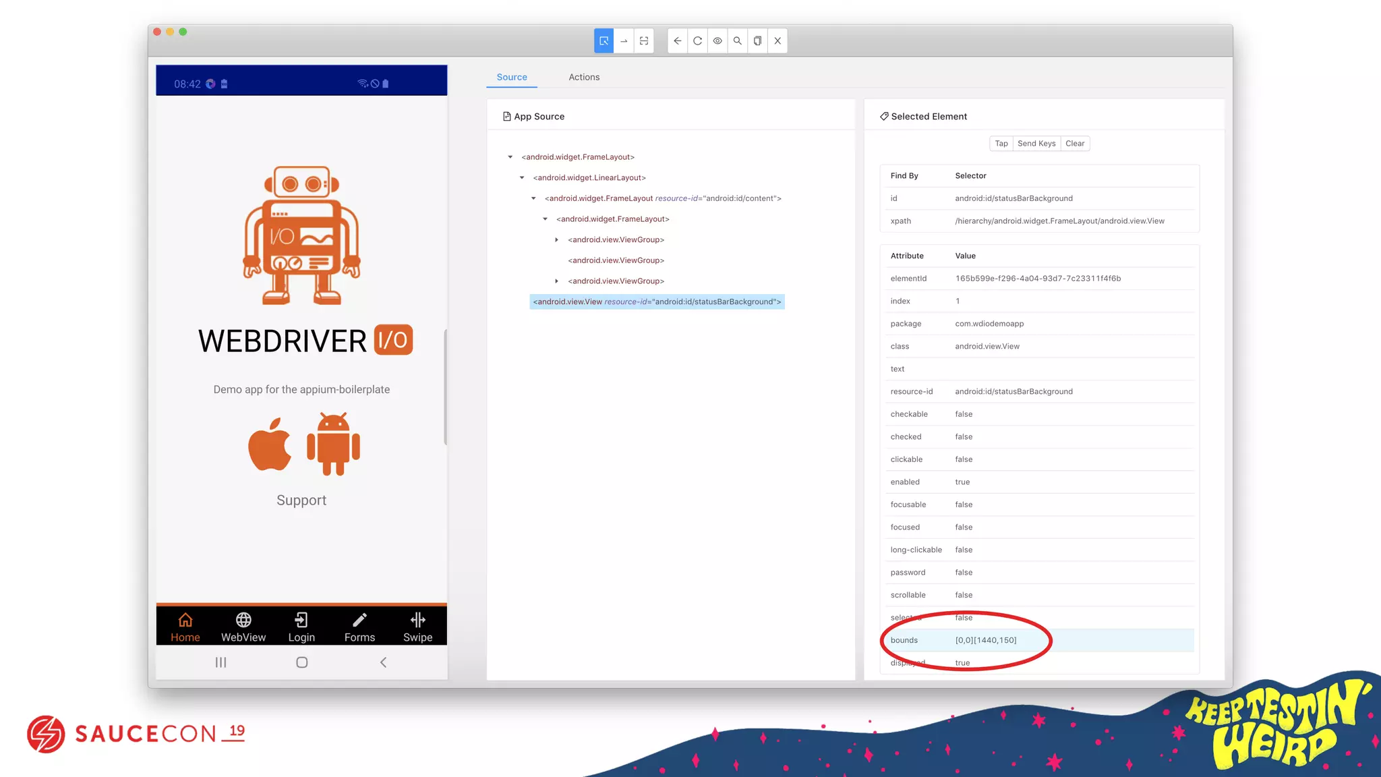Select the statusBarBackground android.view.View tree node

[656, 302]
